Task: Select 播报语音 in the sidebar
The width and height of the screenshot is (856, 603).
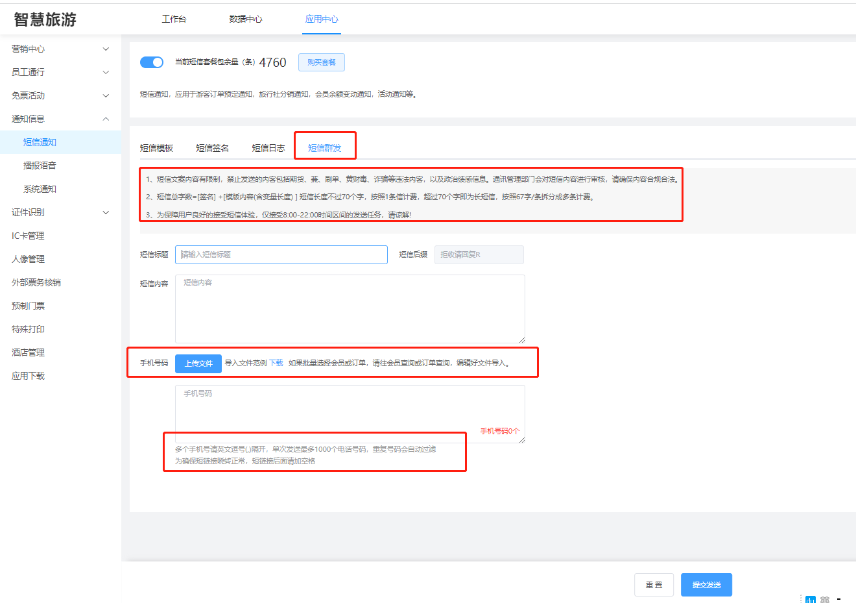Action: click(40, 166)
